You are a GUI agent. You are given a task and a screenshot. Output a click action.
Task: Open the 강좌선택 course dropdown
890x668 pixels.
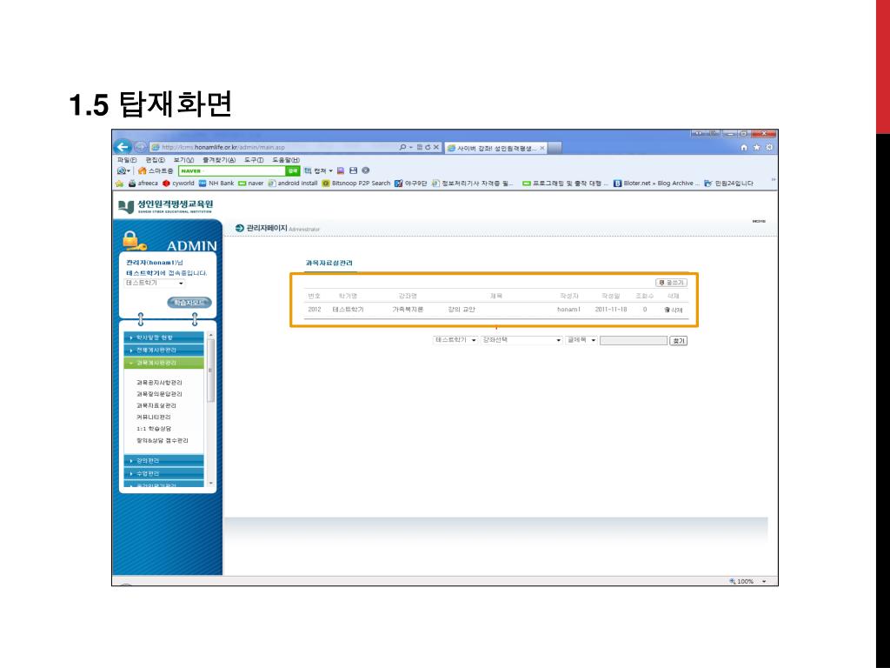coord(521,340)
